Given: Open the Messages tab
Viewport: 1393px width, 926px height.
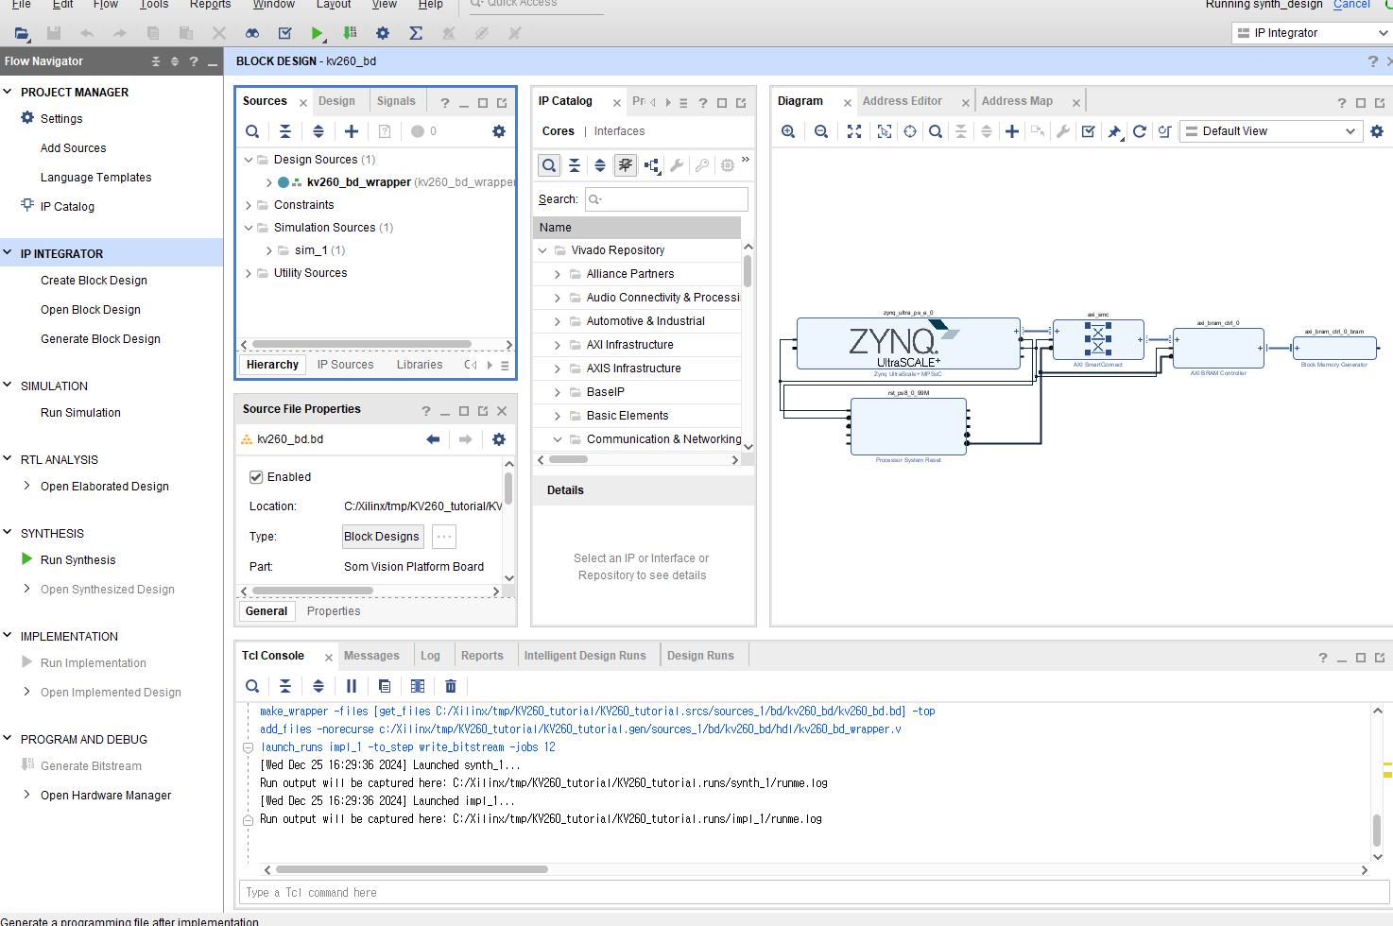Looking at the screenshot, I should click(x=371, y=656).
